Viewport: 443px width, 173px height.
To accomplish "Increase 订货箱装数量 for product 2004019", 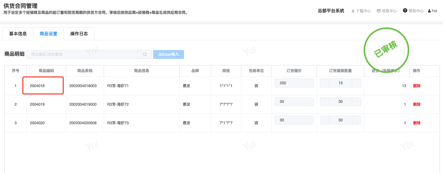I will click(356, 102).
